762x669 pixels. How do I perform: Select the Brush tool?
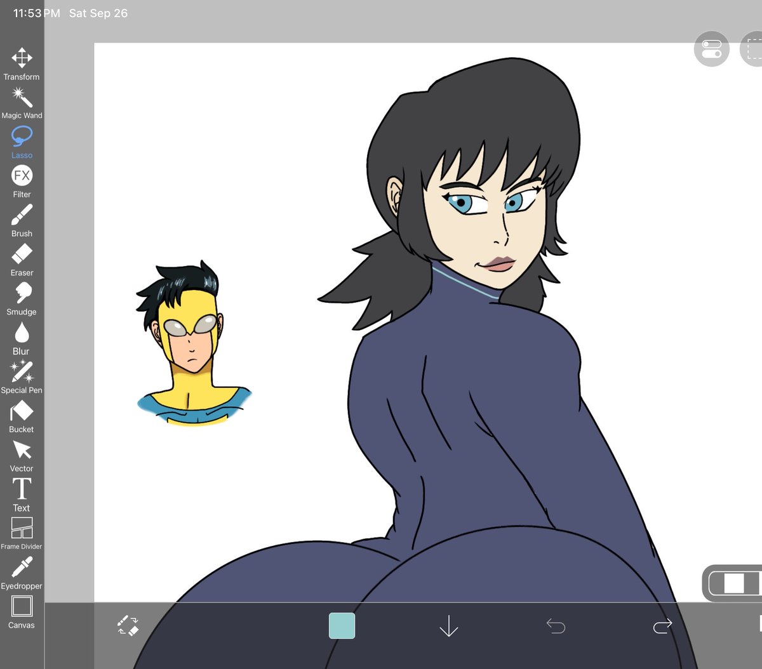(x=22, y=221)
